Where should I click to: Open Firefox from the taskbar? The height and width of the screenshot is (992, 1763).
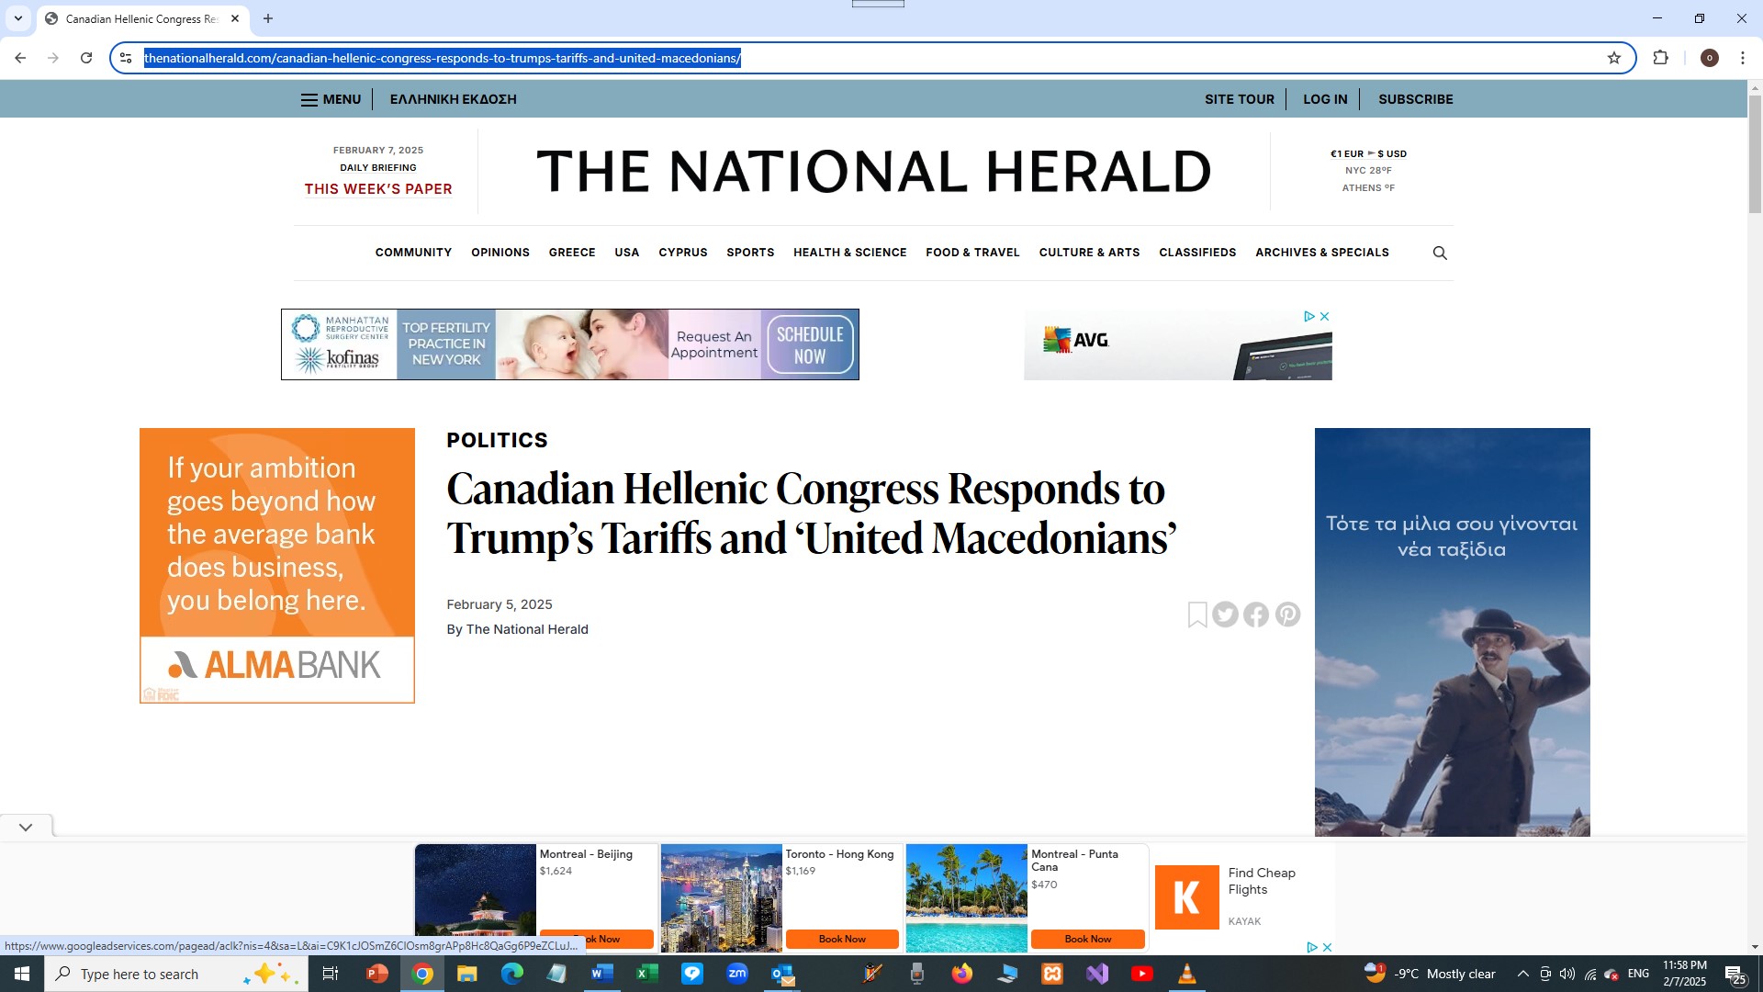pyautogui.click(x=962, y=974)
